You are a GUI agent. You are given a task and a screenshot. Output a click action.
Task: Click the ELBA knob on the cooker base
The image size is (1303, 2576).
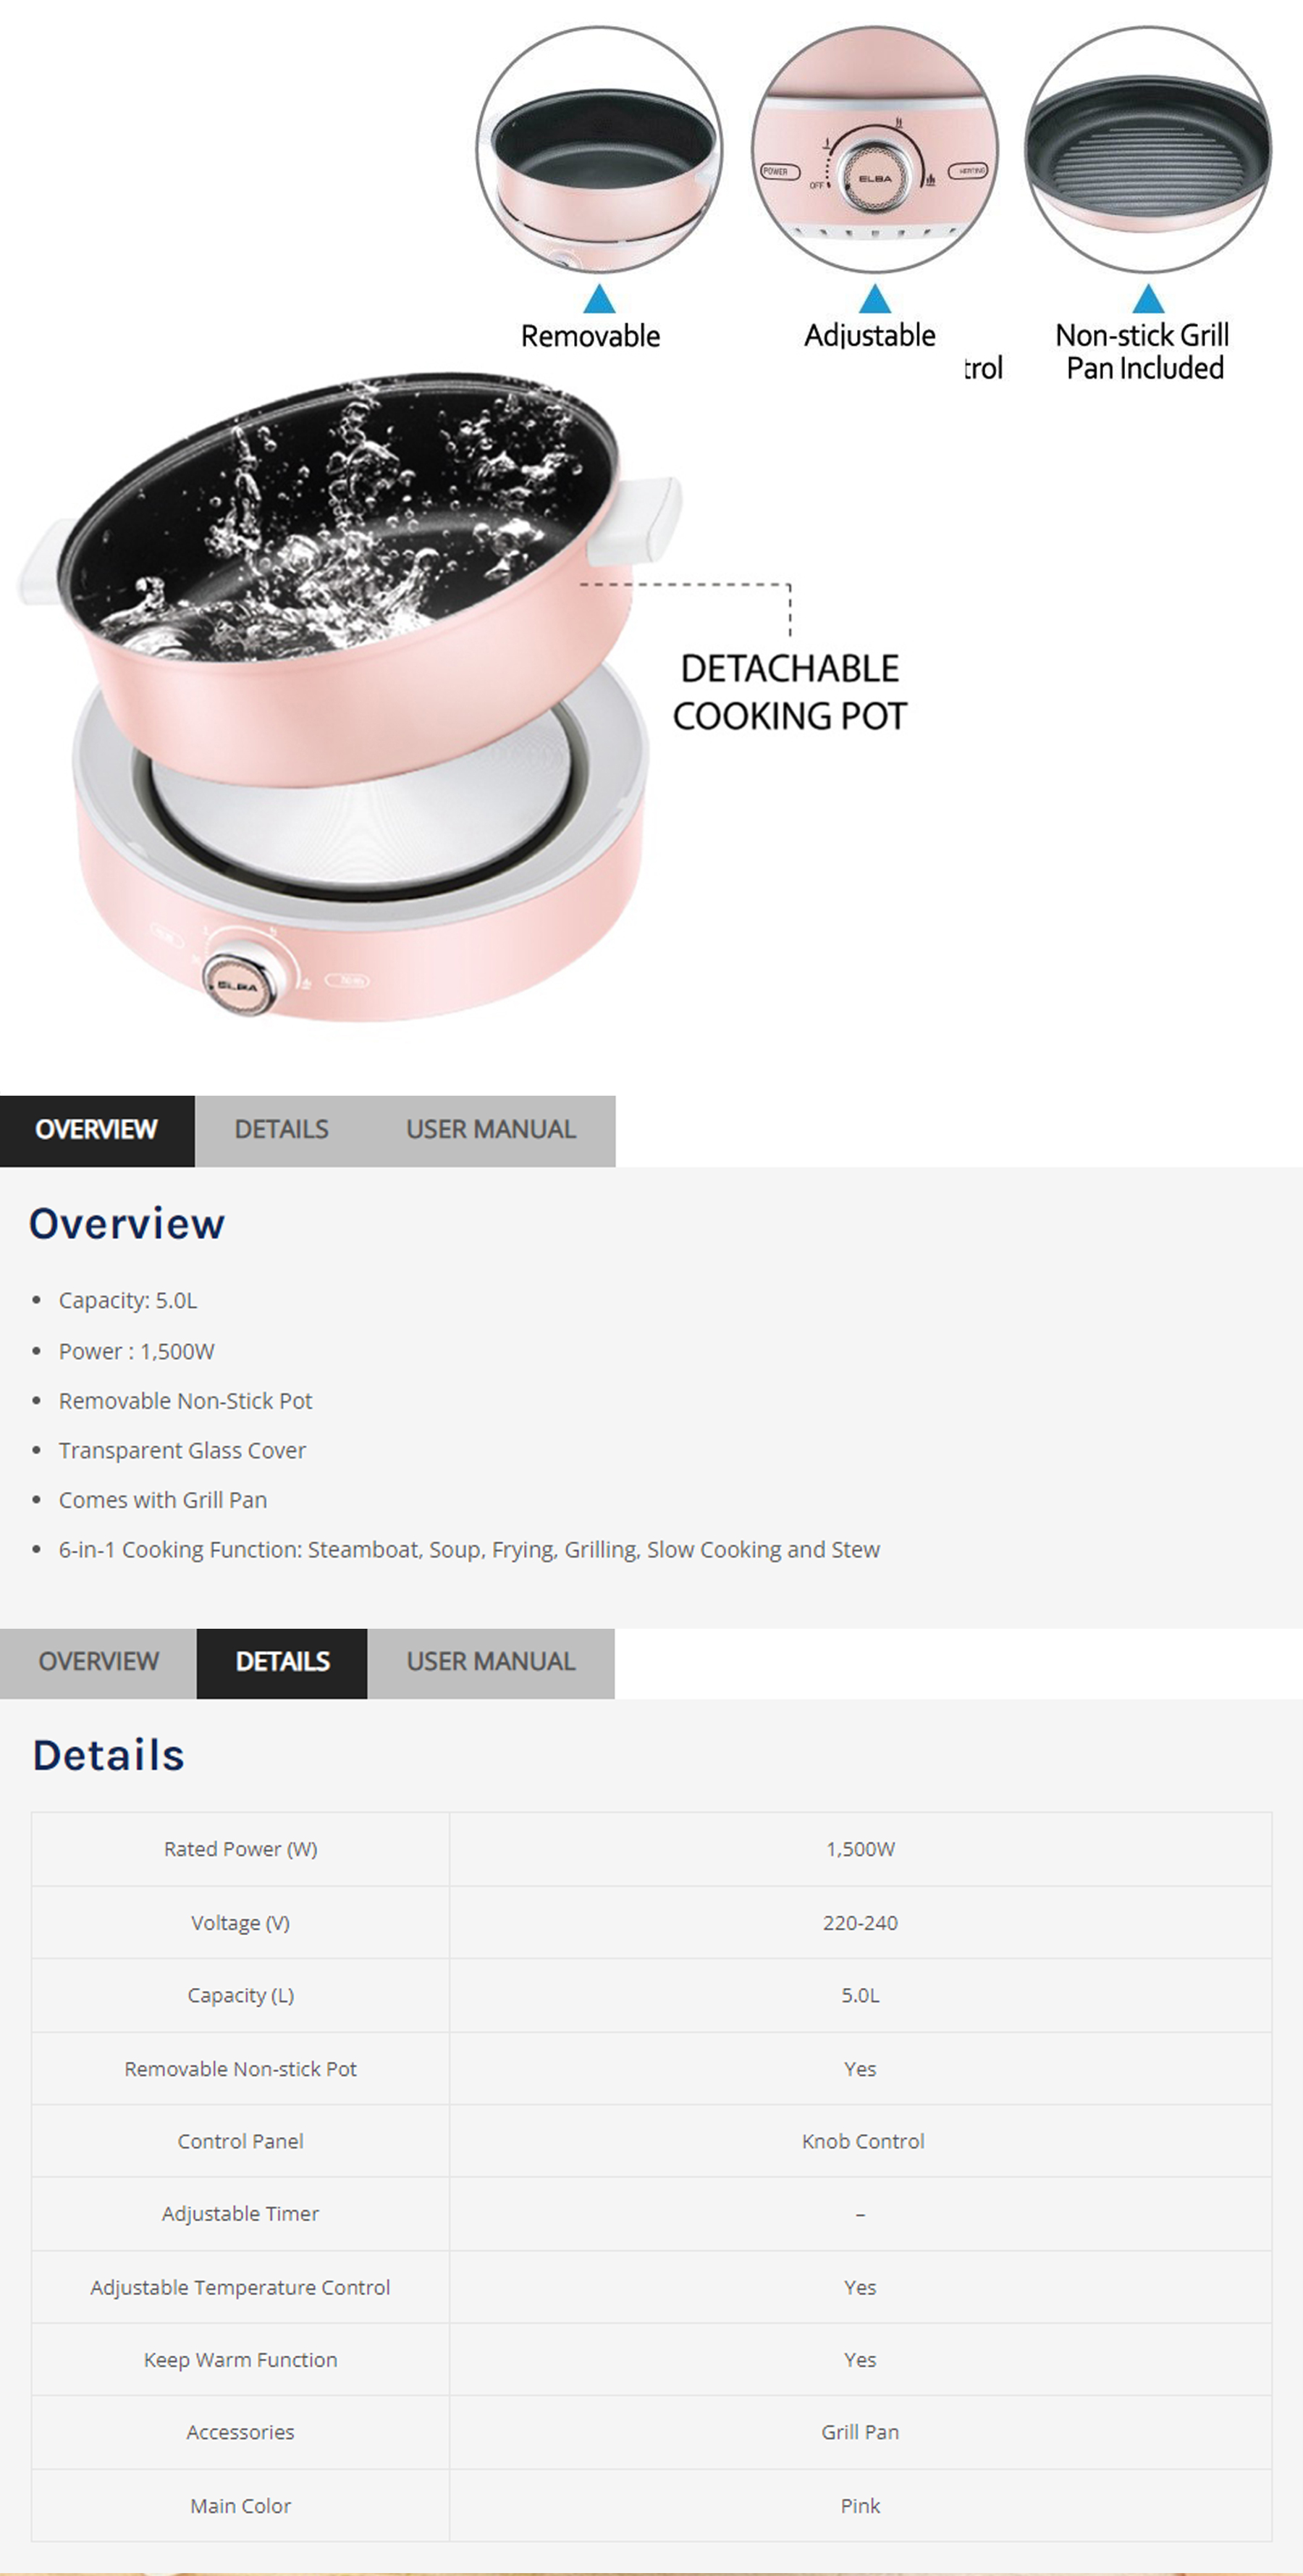click(x=238, y=984)
